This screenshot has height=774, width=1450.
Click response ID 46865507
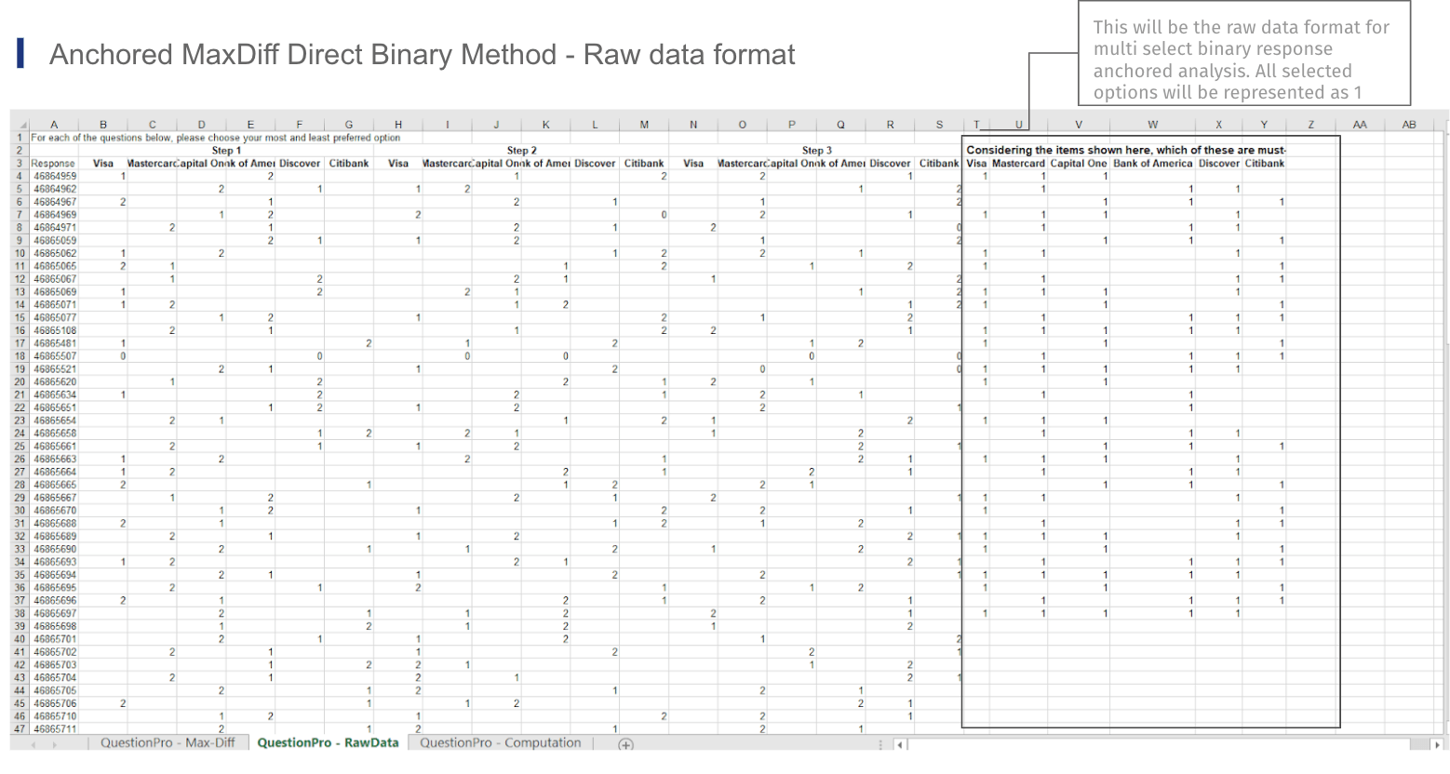click(54, 356)
